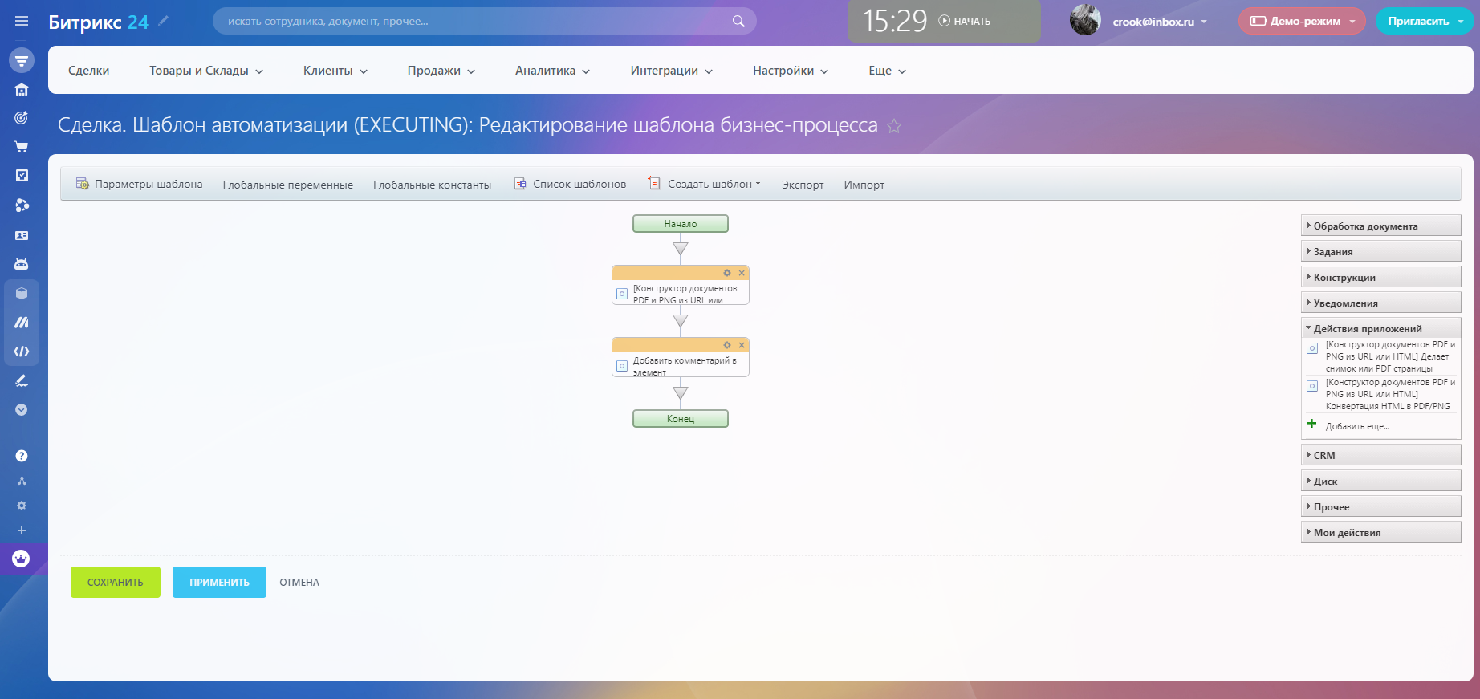1480x699 pixels.
Task: Open settings gear of the Конструктор документов block
Action: (727, 273)
